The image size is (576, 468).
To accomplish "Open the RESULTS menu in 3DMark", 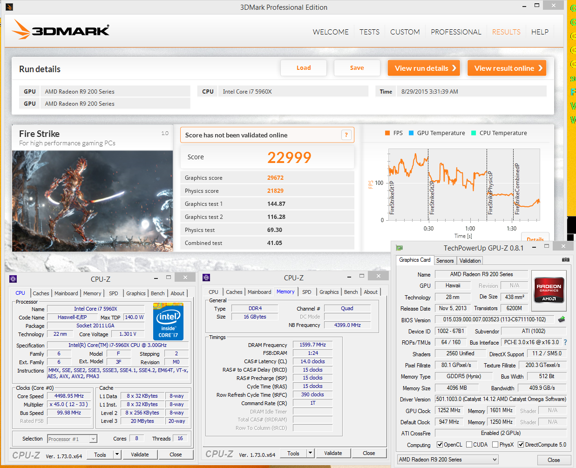I will pyautogui.click(x=506, y=32).
